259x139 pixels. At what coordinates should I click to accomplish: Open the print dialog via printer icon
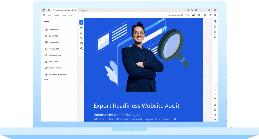199,15
